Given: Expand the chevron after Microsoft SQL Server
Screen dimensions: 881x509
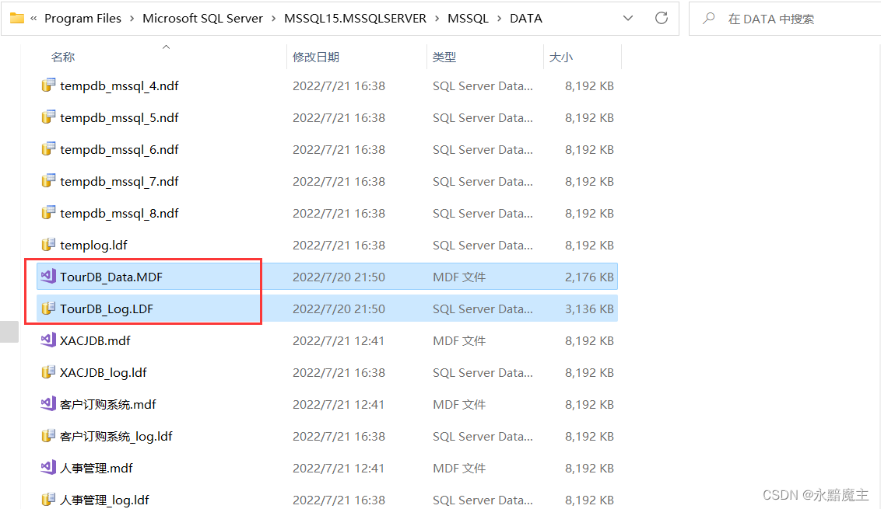Looking at the screenshot, I should [x=274, y=19].
